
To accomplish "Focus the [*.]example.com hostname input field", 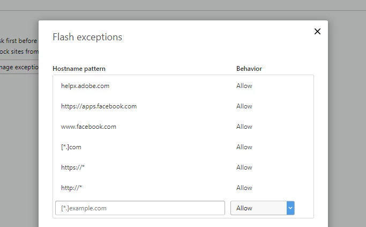I will [140, 208].
